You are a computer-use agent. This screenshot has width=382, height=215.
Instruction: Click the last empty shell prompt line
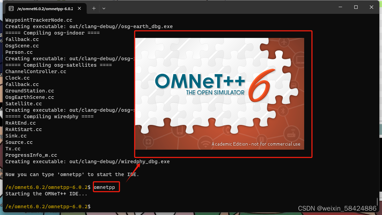(48, 207)
